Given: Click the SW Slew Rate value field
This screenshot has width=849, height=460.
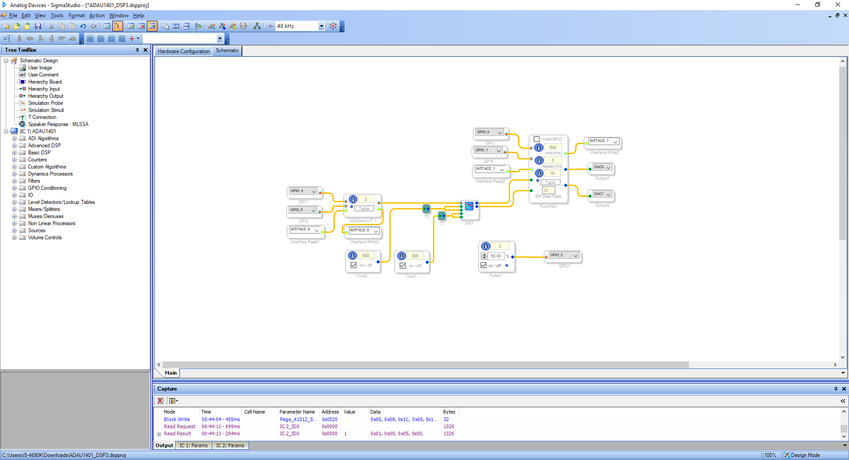Looking at the screenshot, I should pos(548,190).
